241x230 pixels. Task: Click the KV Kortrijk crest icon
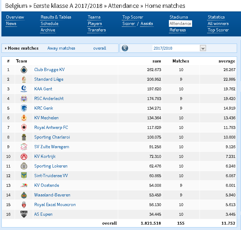click(24, 156)
